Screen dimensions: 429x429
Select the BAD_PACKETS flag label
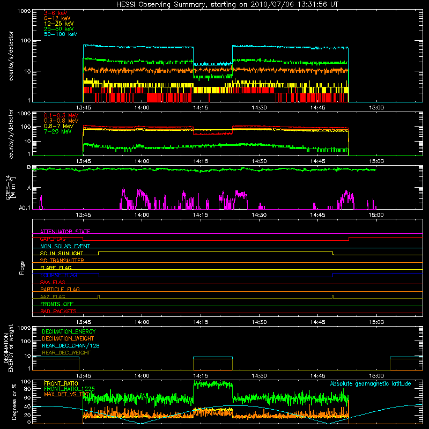click(58, 311)
